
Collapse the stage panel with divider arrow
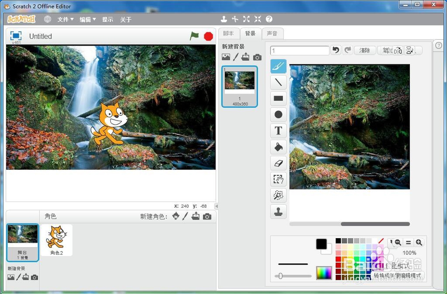pos(216,206)
